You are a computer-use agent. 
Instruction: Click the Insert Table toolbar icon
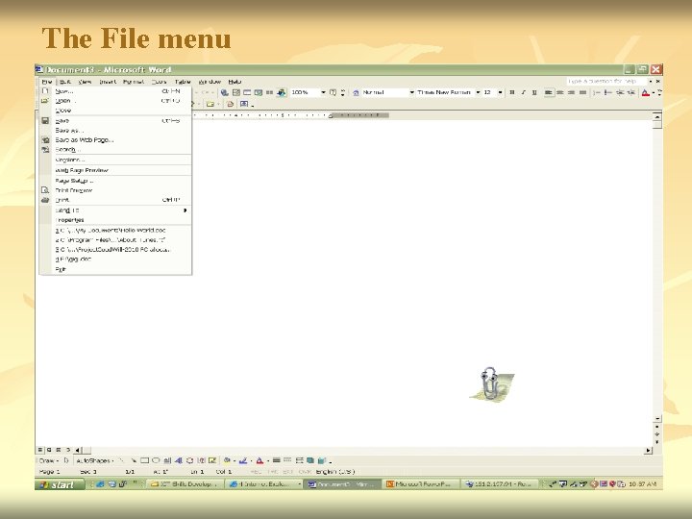click(247, 92)
